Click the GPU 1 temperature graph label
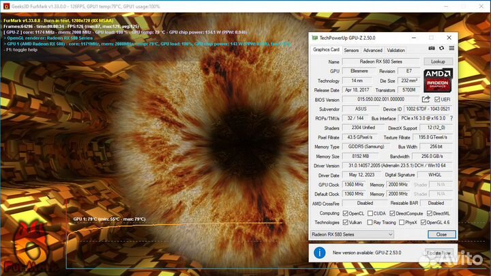 tap(109, 219)
